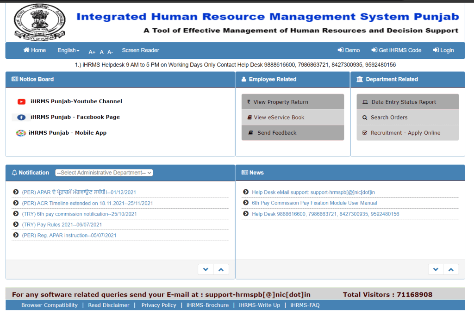The width and height of the screenshot is (474, 323).
Task: Click the arrow bullet beside Pay Rules 2021
Action: [16, 224]
